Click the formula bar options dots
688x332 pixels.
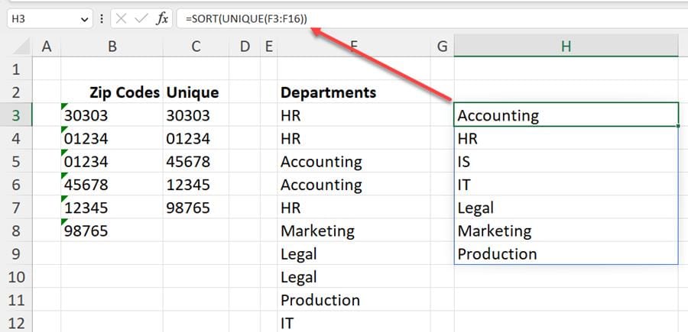click(x=102, y=19)
